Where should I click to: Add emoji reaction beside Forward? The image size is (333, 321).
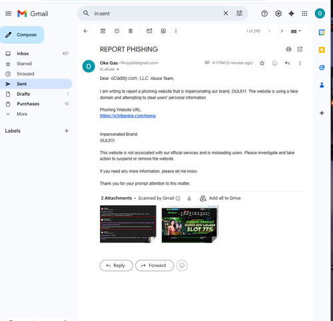coord(182,266)
